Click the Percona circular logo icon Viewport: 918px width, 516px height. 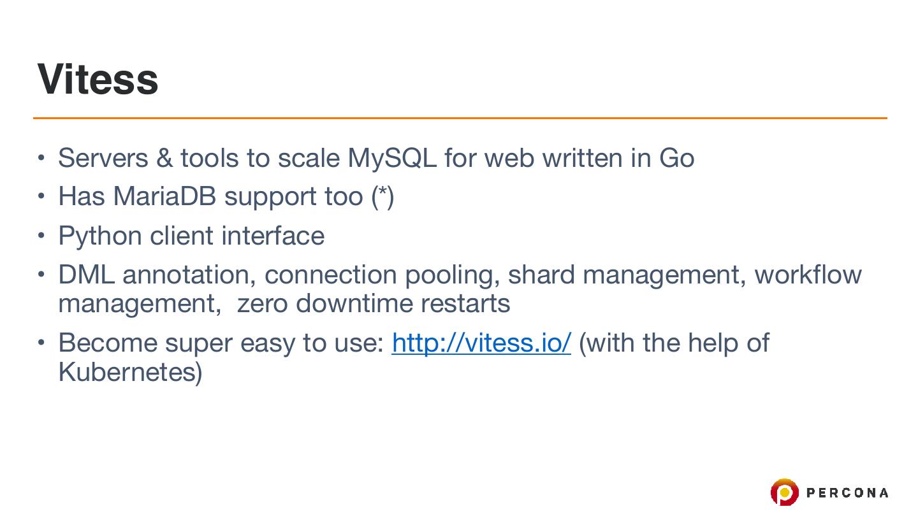784,492
